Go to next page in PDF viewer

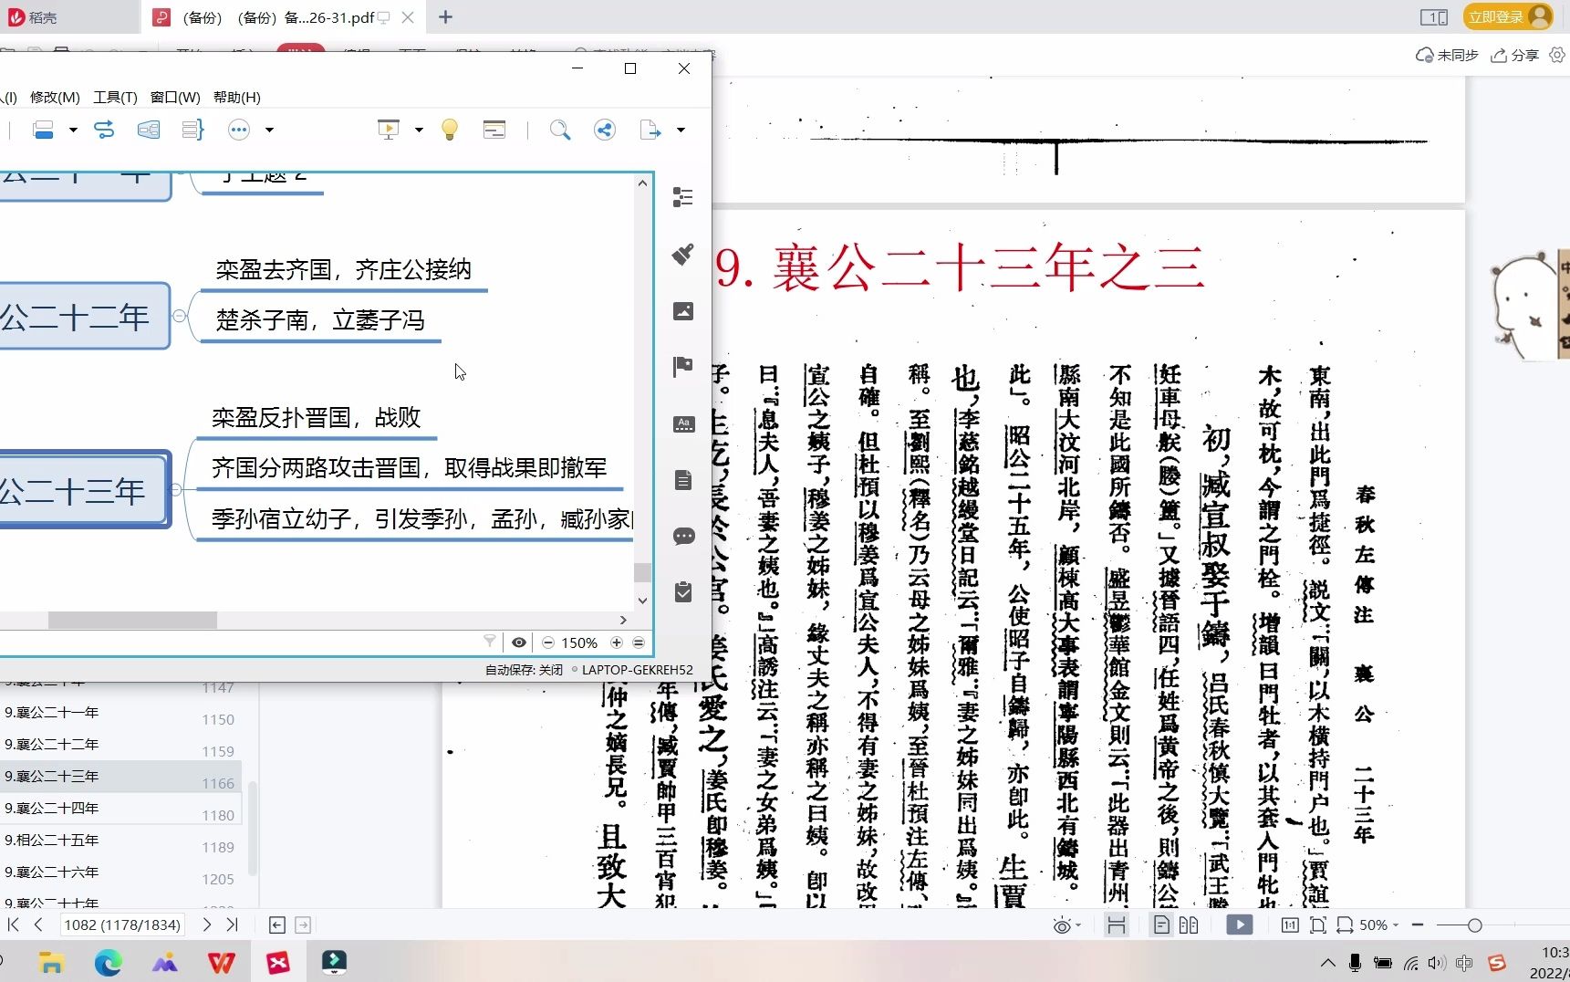pyautogui.click(x=207, y=925)
